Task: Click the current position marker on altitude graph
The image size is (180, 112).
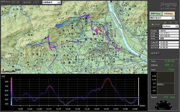Action: point(139,98)
